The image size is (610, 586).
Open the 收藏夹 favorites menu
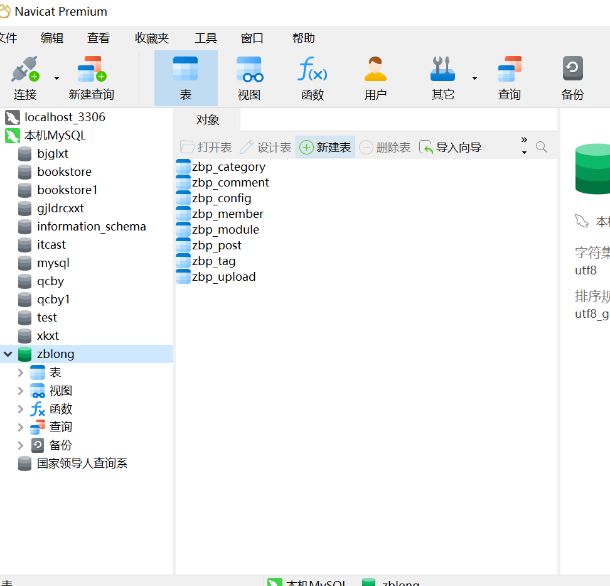pos(152,38)
